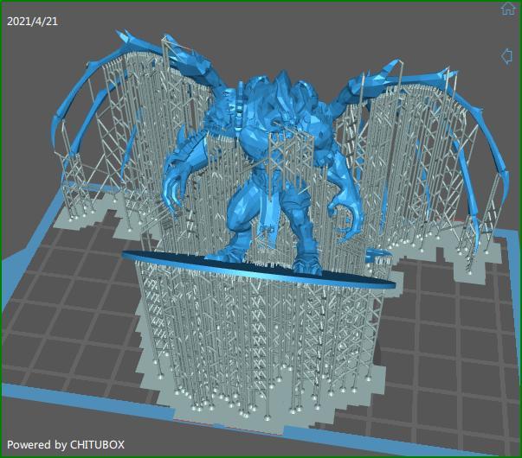Click the home view icon
The width and height of the screenshot is (522, 458).
508,10
